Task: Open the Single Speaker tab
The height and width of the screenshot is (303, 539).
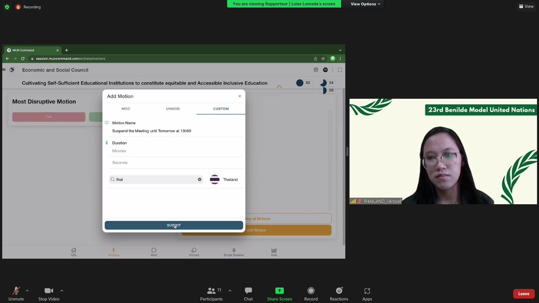Action: [x=234, y=252]
